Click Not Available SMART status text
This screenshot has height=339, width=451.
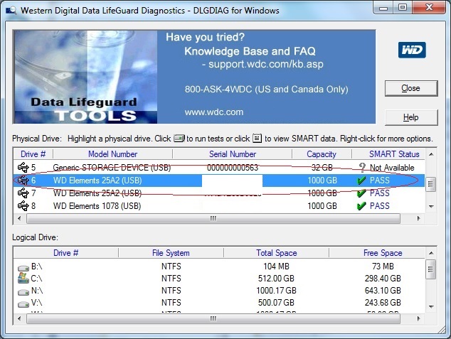click(392, 168)
